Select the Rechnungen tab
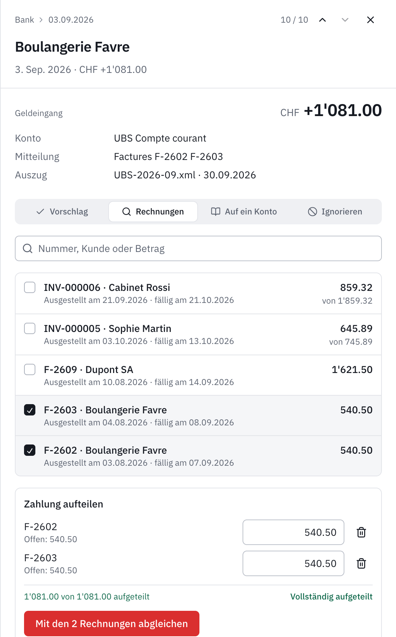Screen dimensions: 396x637 [x=153, y=212]
